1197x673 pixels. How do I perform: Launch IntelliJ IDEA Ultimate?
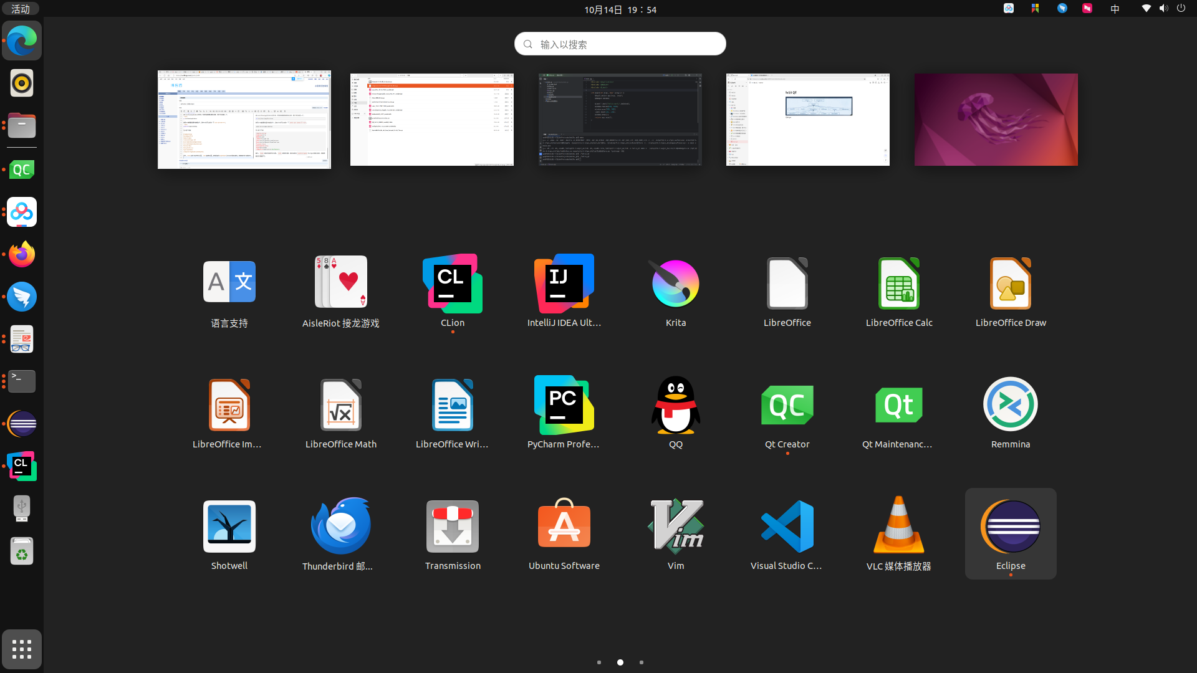click(x=564, y=290)
